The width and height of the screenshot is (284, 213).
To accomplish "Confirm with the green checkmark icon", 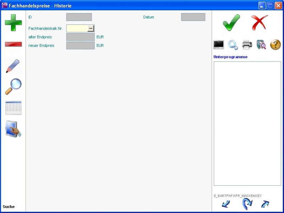I will point(231,23).
